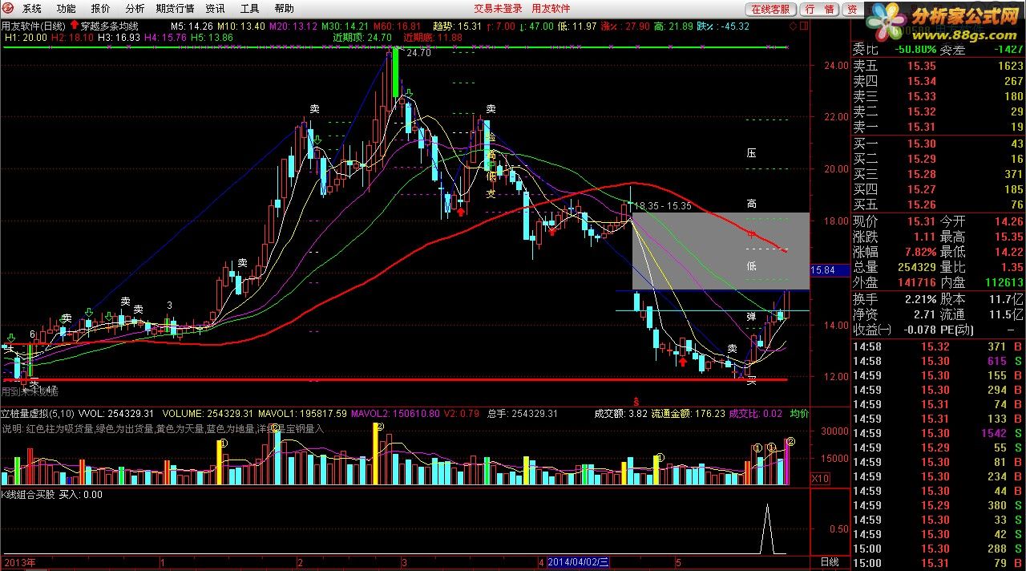This screenshot has width=1026, height=571.
Task: Click the 交易未登录 status label
Action: [x=498, y=9]
